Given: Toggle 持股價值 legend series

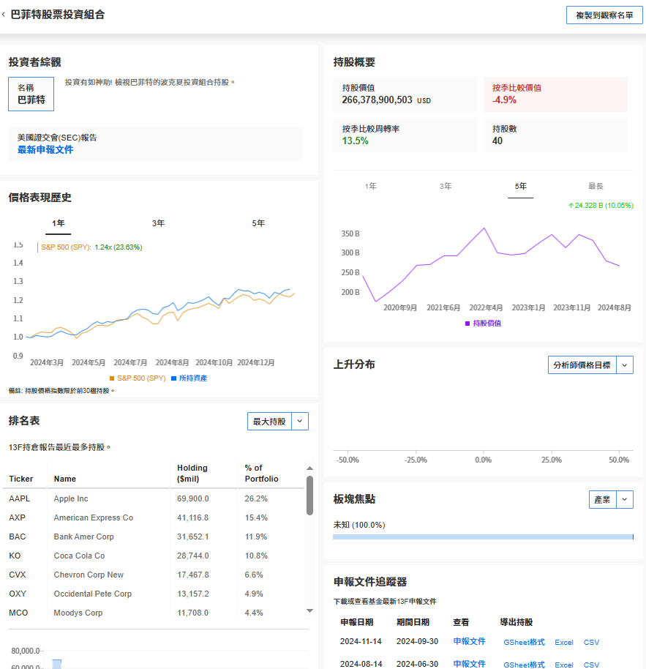Looking at the screenshot, I should click(x=483, y=324).
